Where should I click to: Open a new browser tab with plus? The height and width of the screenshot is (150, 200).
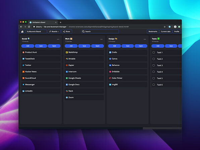(x=61, y=22)
